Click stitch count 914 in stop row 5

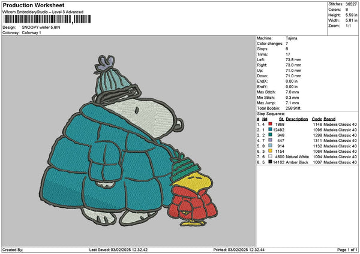pyautogui.click(x=281, y=146)
